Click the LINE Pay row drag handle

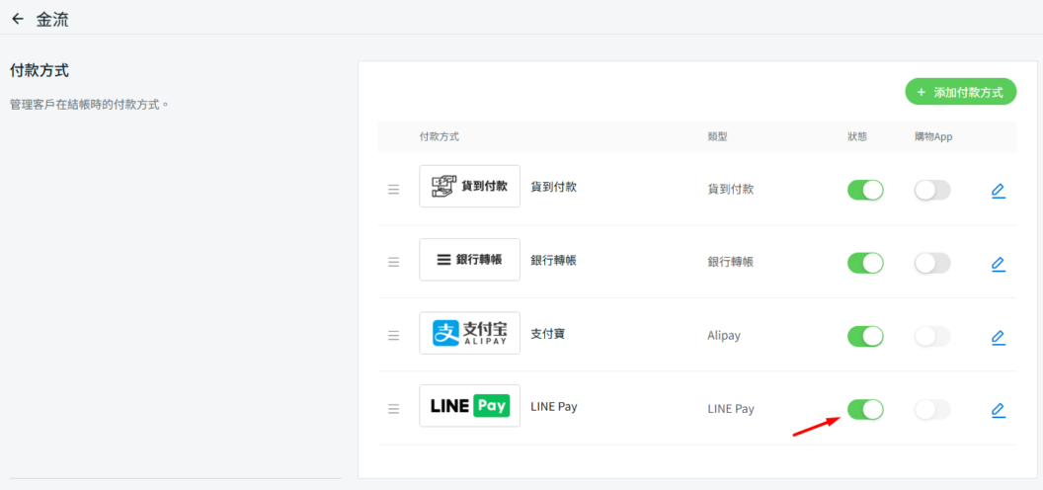coord(393,409)
